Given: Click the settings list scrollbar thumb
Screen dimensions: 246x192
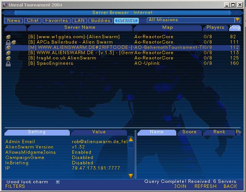Looking at the screenshot, I should click(131, 145).
